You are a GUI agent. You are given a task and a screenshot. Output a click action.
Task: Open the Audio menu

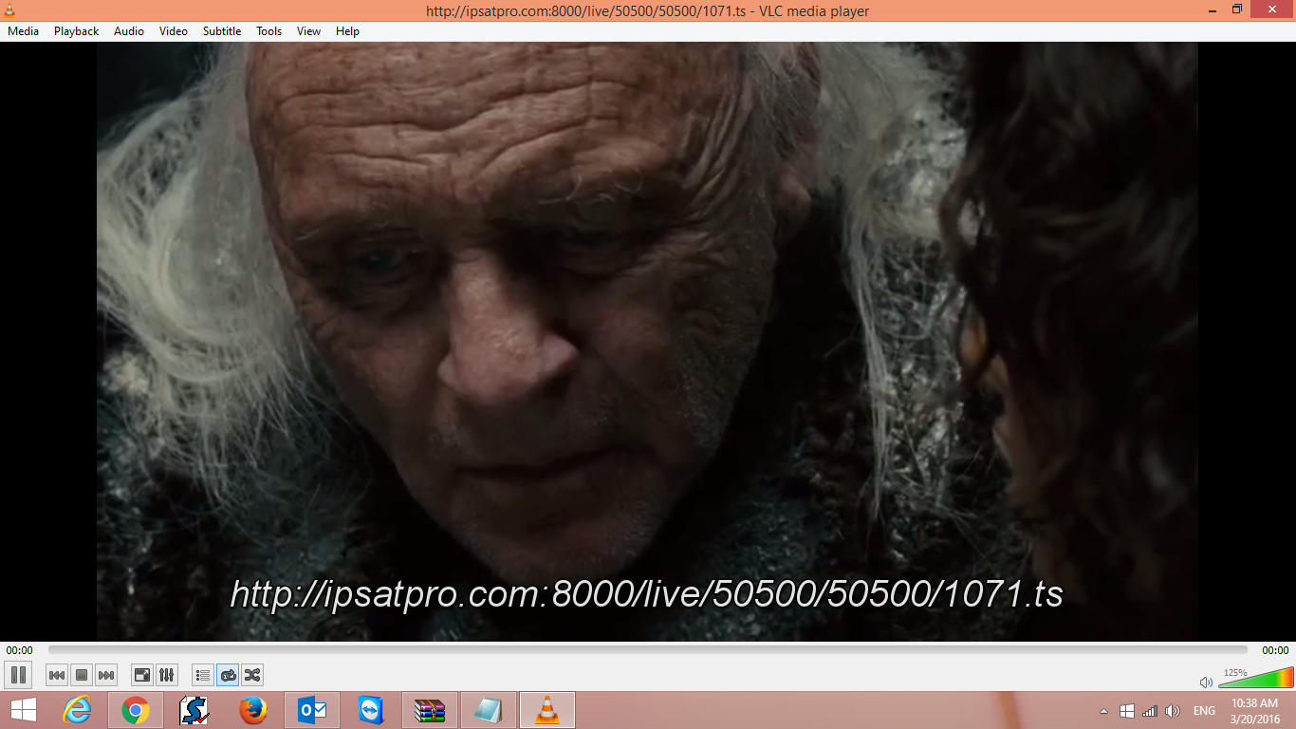[x=129, y=31]
